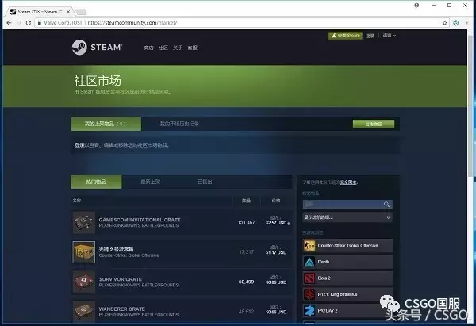Click the green Install Steam button
The image size is (476, 326).
coord(345,36)
